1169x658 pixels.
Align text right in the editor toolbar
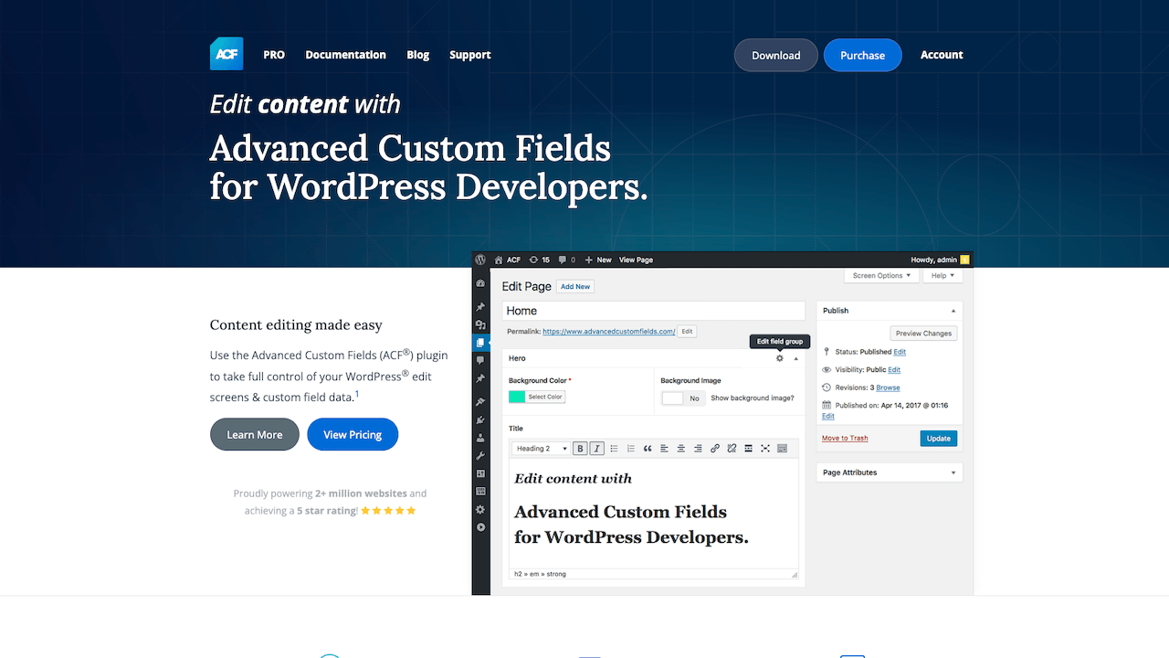[x=698, y=449]
